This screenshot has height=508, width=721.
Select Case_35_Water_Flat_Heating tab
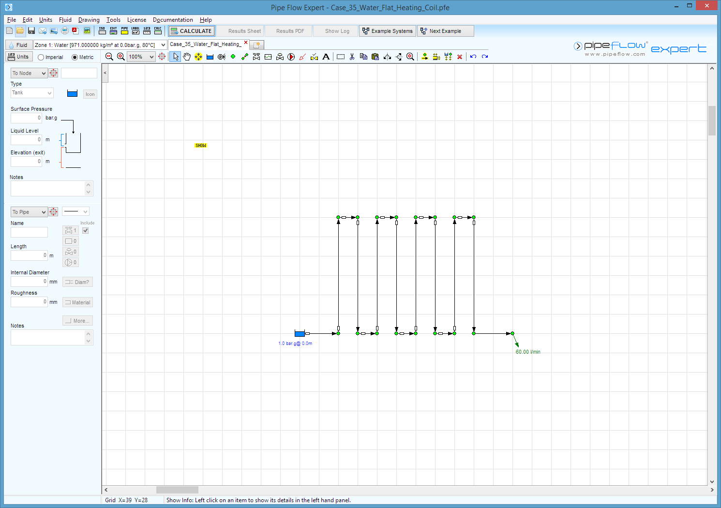tap(205, 44)
